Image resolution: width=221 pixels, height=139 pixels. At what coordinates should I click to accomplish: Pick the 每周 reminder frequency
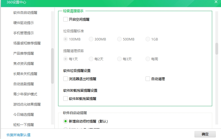[x=148, y=59]
